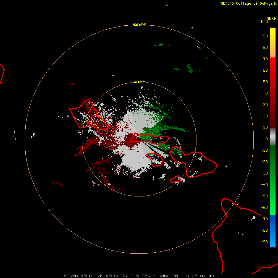Image resolution: width=278 pixels, height=278 pixels.
Task: Click the [KT] units label
Action: [x=264, y=21]
